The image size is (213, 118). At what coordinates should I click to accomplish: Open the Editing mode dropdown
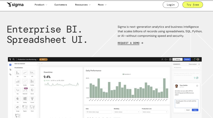coord(177,59)
